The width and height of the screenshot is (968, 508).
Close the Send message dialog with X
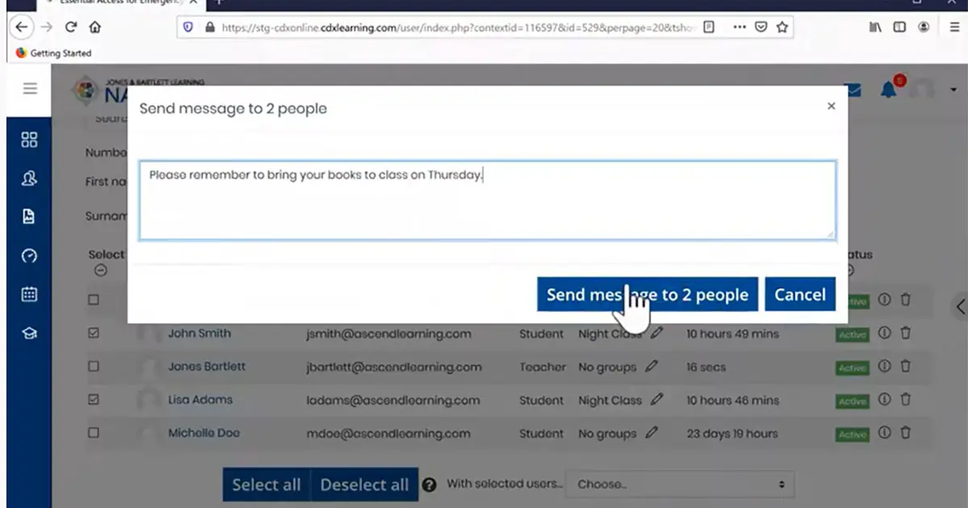coord(831,106)
